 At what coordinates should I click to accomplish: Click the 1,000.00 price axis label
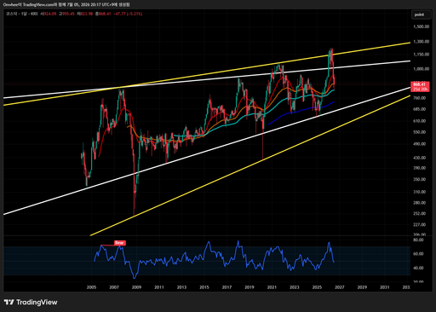421,69
